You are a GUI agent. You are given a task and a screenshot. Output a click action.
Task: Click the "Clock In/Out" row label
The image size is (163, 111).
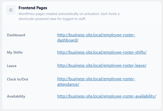(x=17, y=79)
